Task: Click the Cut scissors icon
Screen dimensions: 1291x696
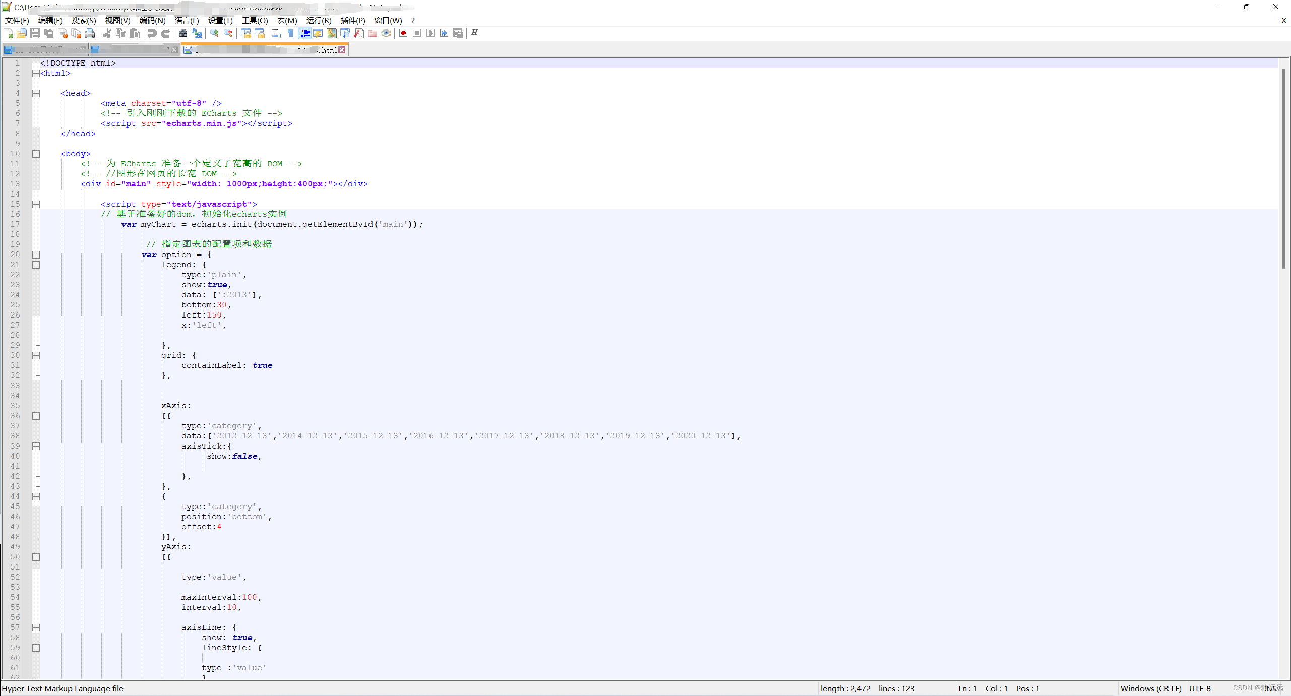Action: 107,33
